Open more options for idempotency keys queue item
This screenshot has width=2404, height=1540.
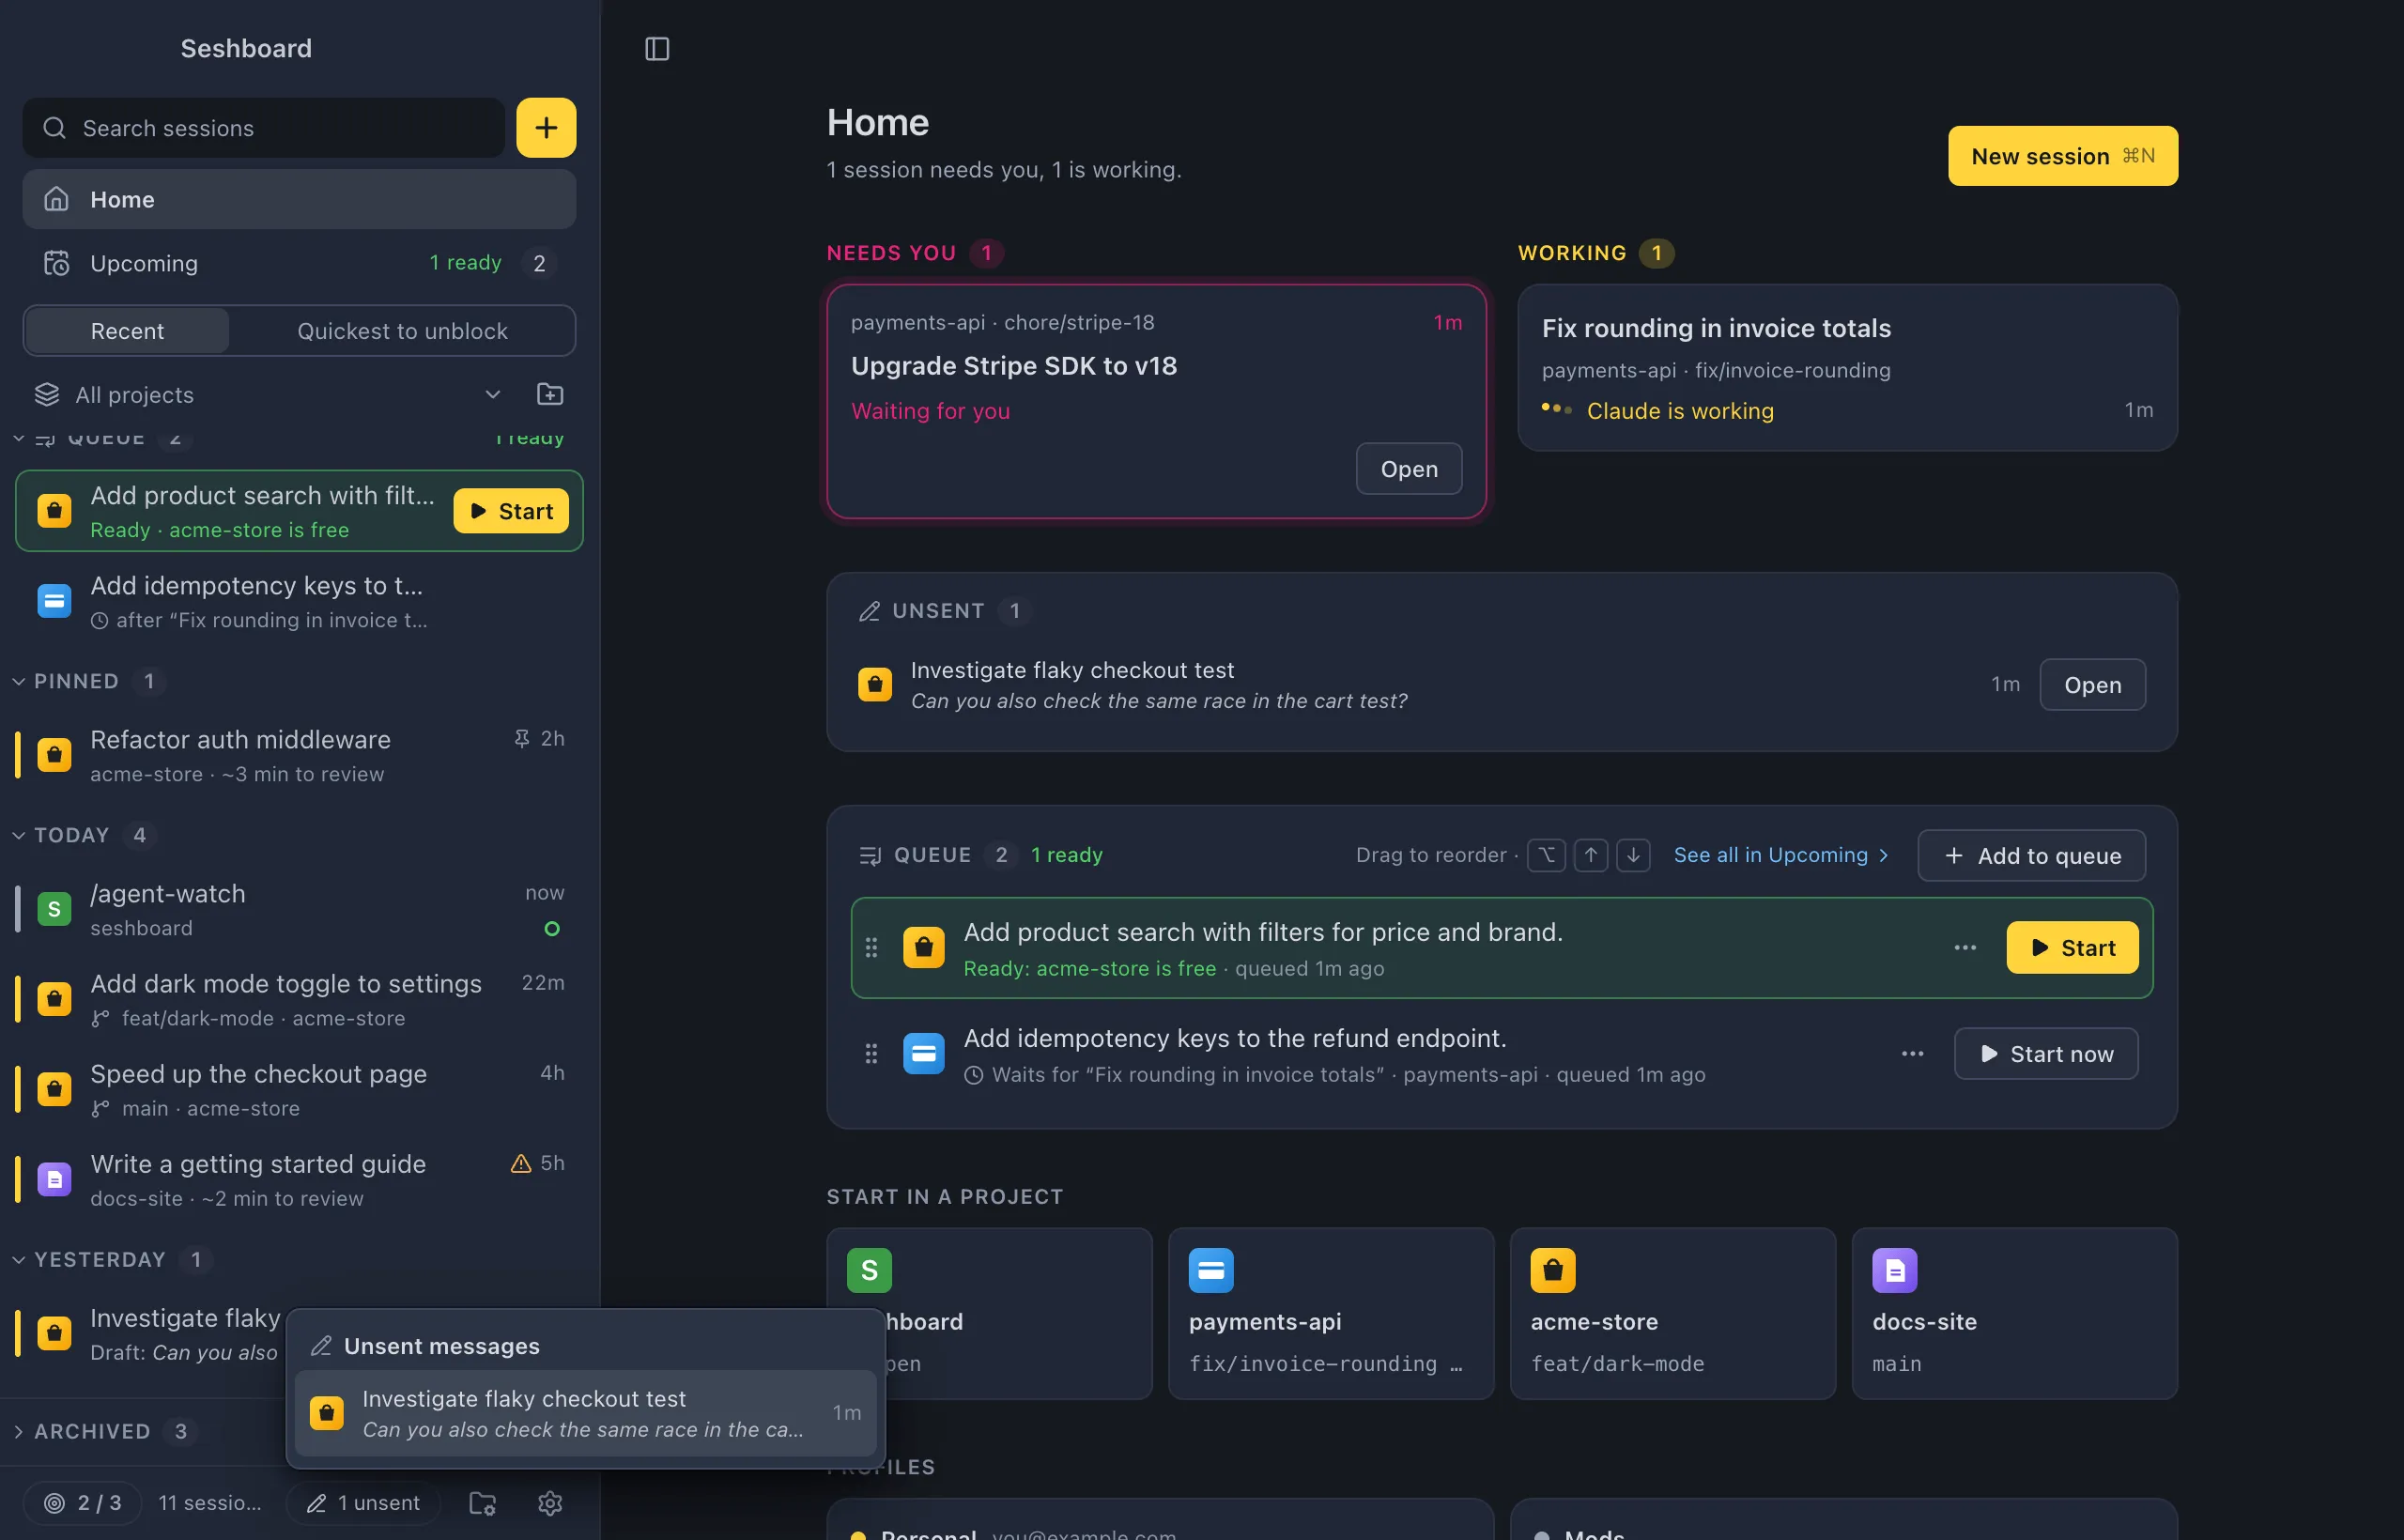(x=1912, y=1053)
